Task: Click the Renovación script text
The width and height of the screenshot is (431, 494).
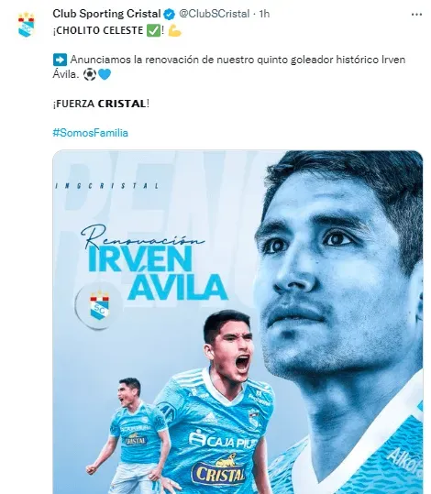Action: 142,236
